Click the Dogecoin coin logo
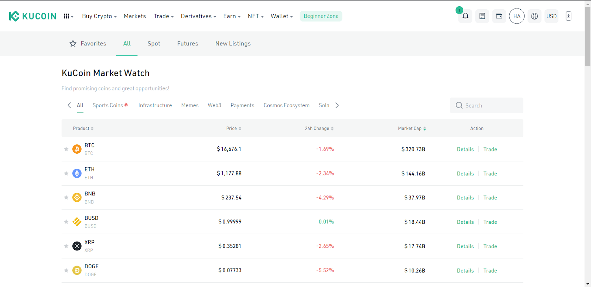This screenshot has width=591, height=287. pyautogui.click(x=77, y=270)
